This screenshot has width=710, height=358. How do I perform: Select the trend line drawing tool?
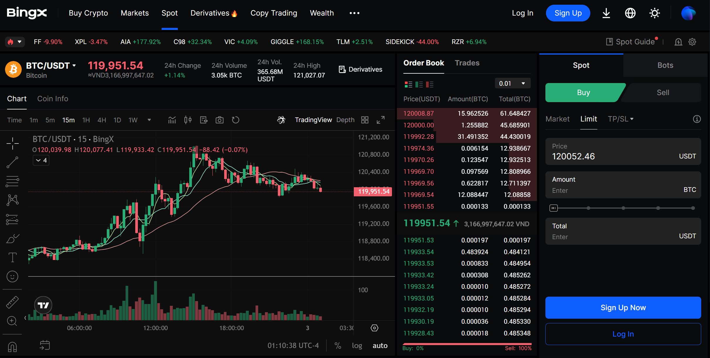(x=12, y=162)
